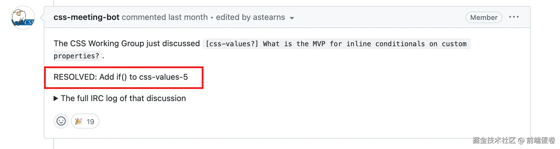This screenshot has width=560, height=149.
Task: Open the edit history dropdown caret
Action: [x=292, y=18]
